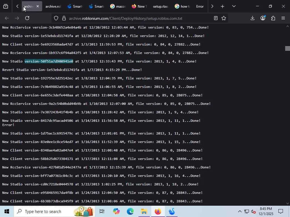
Task: Click the scrollbar up arrow
Action: coord(287,26)
